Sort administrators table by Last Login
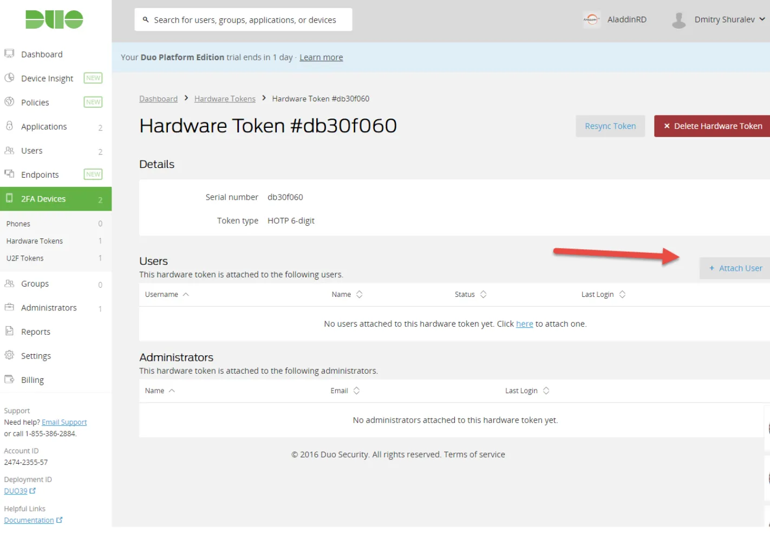 click(527, 391)
